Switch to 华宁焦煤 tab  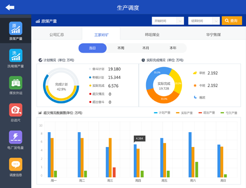pyautogui.click(x=213, y=35)
